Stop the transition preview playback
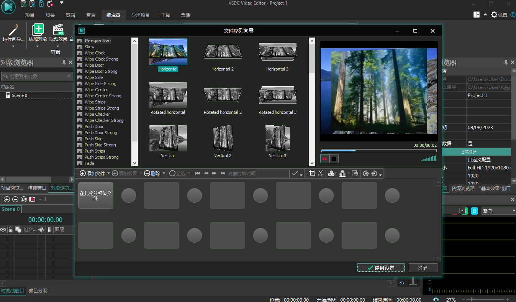516x302 pixels. tap(334, 159)
